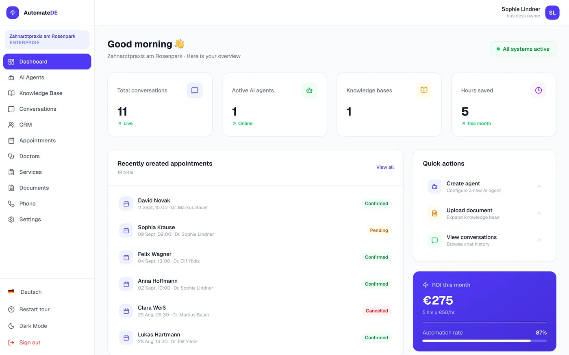Click the Services clipboard icon
The height and width of the screenshot is (355, 569).
coord(11,172)
